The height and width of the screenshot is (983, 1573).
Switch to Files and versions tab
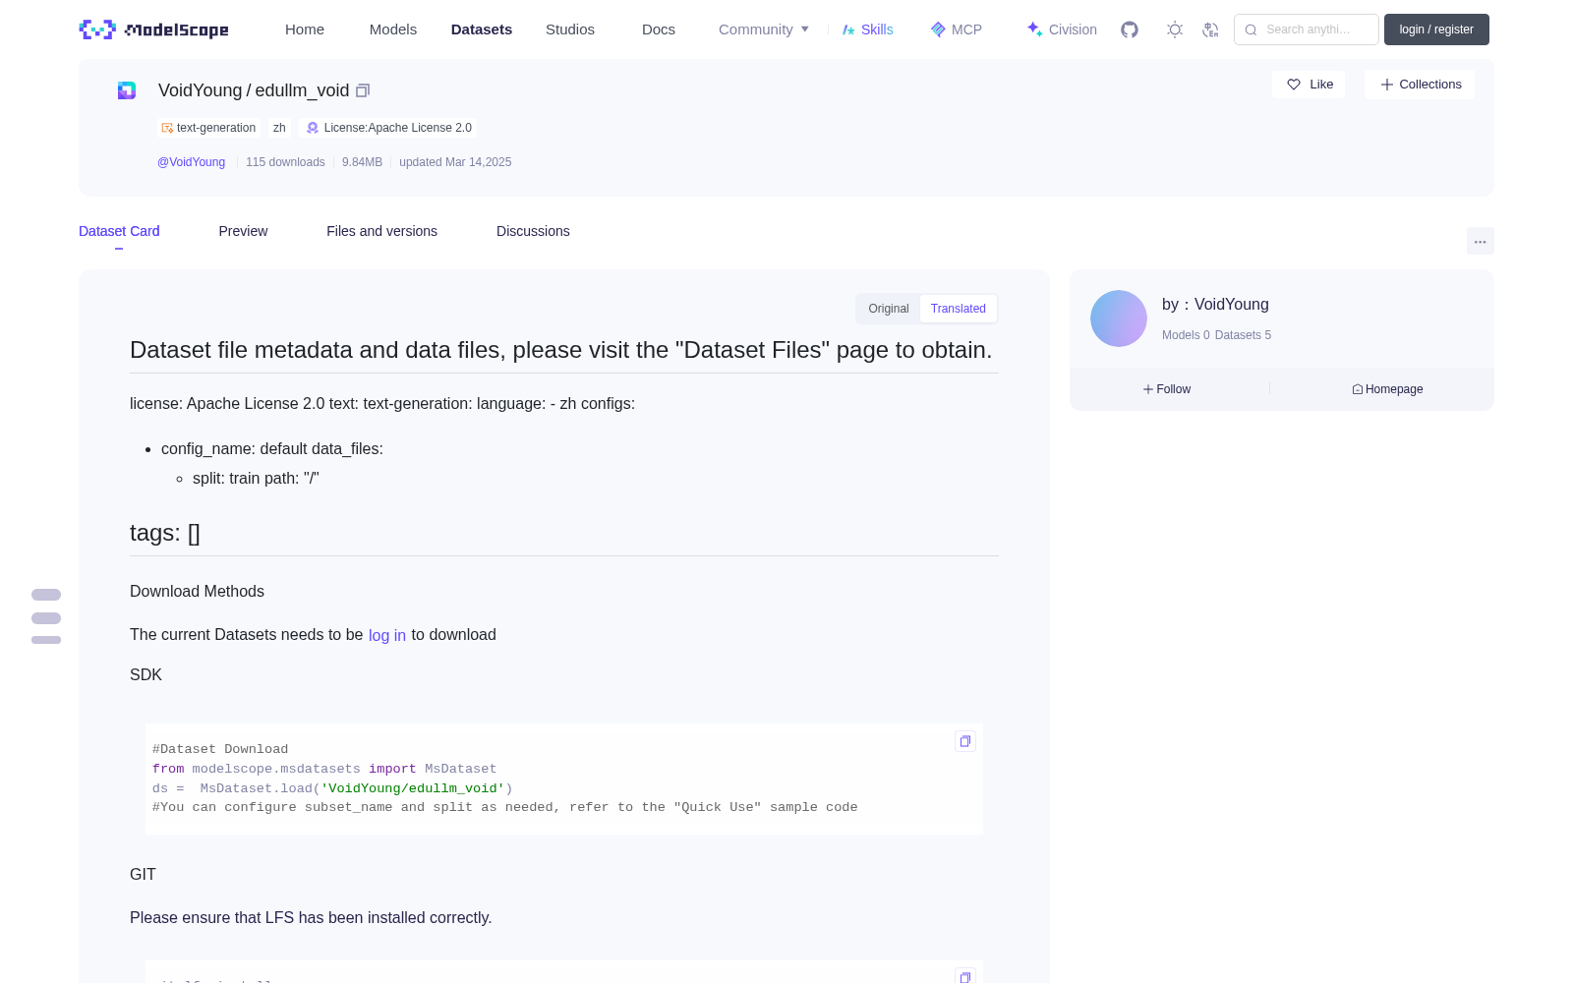click(x=381, y=231)
